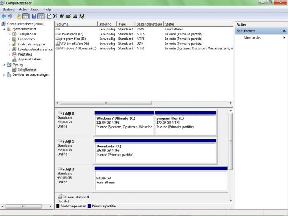Sort by the Bestandssysteem column header
This screenshot has width=288, height=216.
(x=149, y=24)
